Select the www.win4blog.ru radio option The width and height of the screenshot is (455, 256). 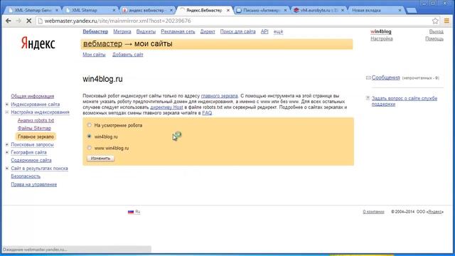coord(90,147)
